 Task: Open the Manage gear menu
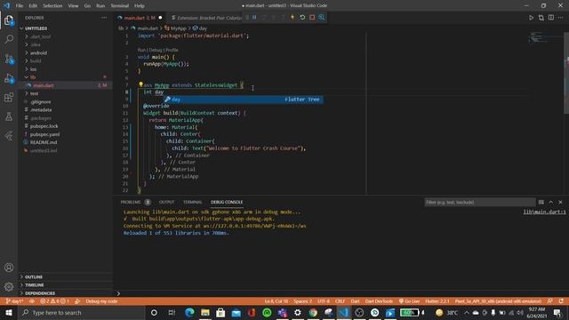pos(9,286)
